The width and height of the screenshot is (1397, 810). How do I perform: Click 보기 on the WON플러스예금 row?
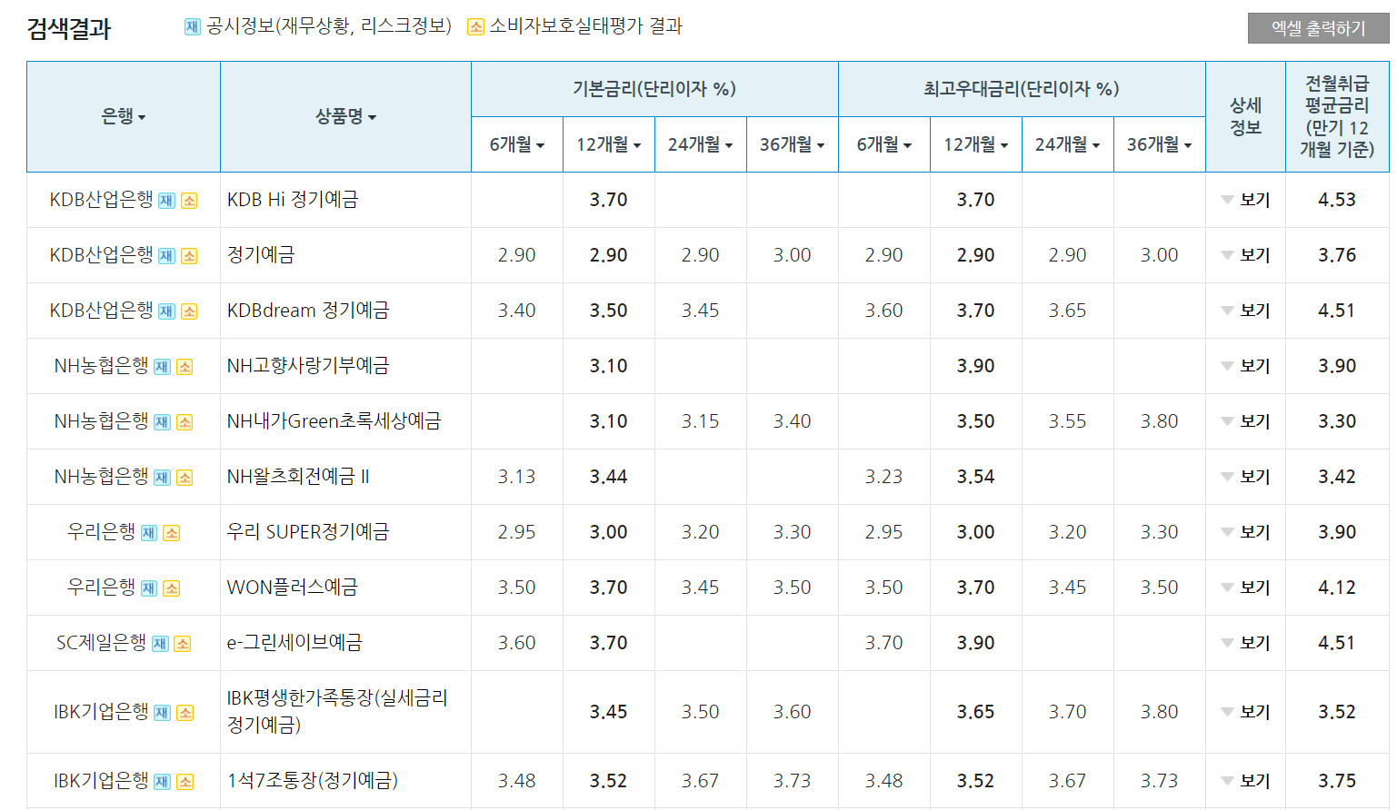1246,587
